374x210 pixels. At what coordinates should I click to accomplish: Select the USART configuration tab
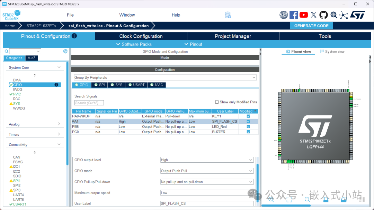coord(136,85)
